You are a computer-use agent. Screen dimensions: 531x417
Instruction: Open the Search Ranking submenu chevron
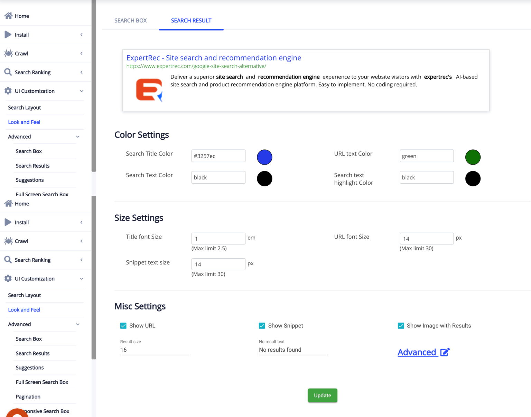click(82, 72)
